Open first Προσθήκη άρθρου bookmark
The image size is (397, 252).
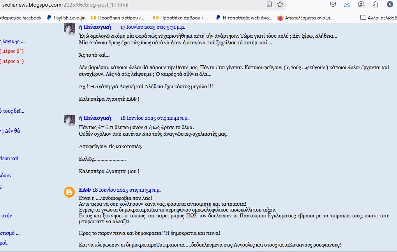point(118,17)
